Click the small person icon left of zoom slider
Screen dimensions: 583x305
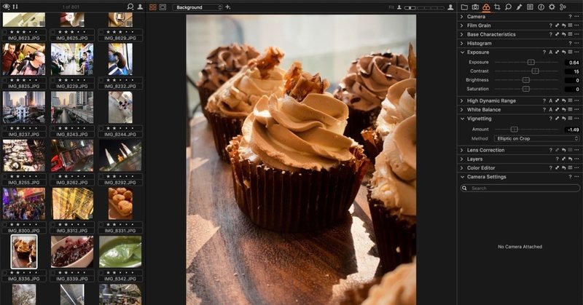(x=399, y=7)
